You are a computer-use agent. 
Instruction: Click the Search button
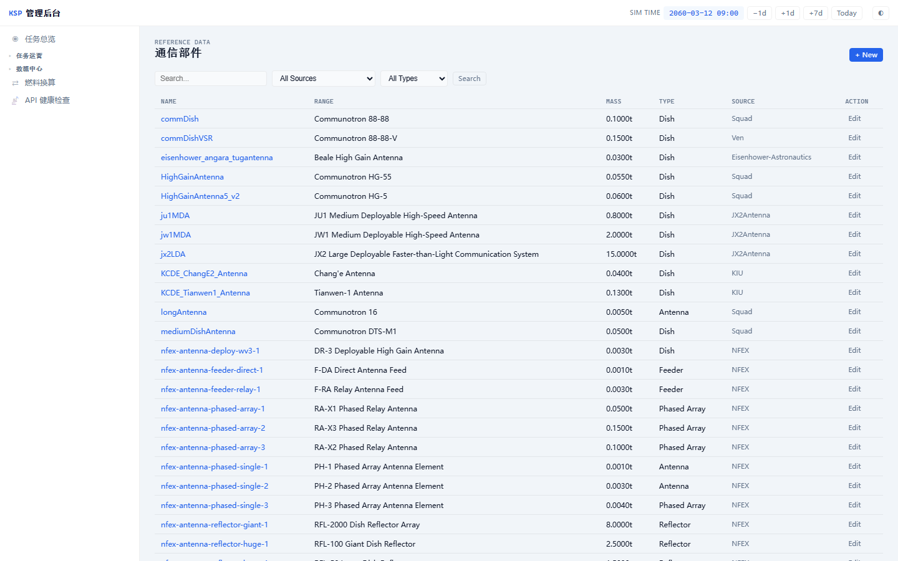pos(469,79)
